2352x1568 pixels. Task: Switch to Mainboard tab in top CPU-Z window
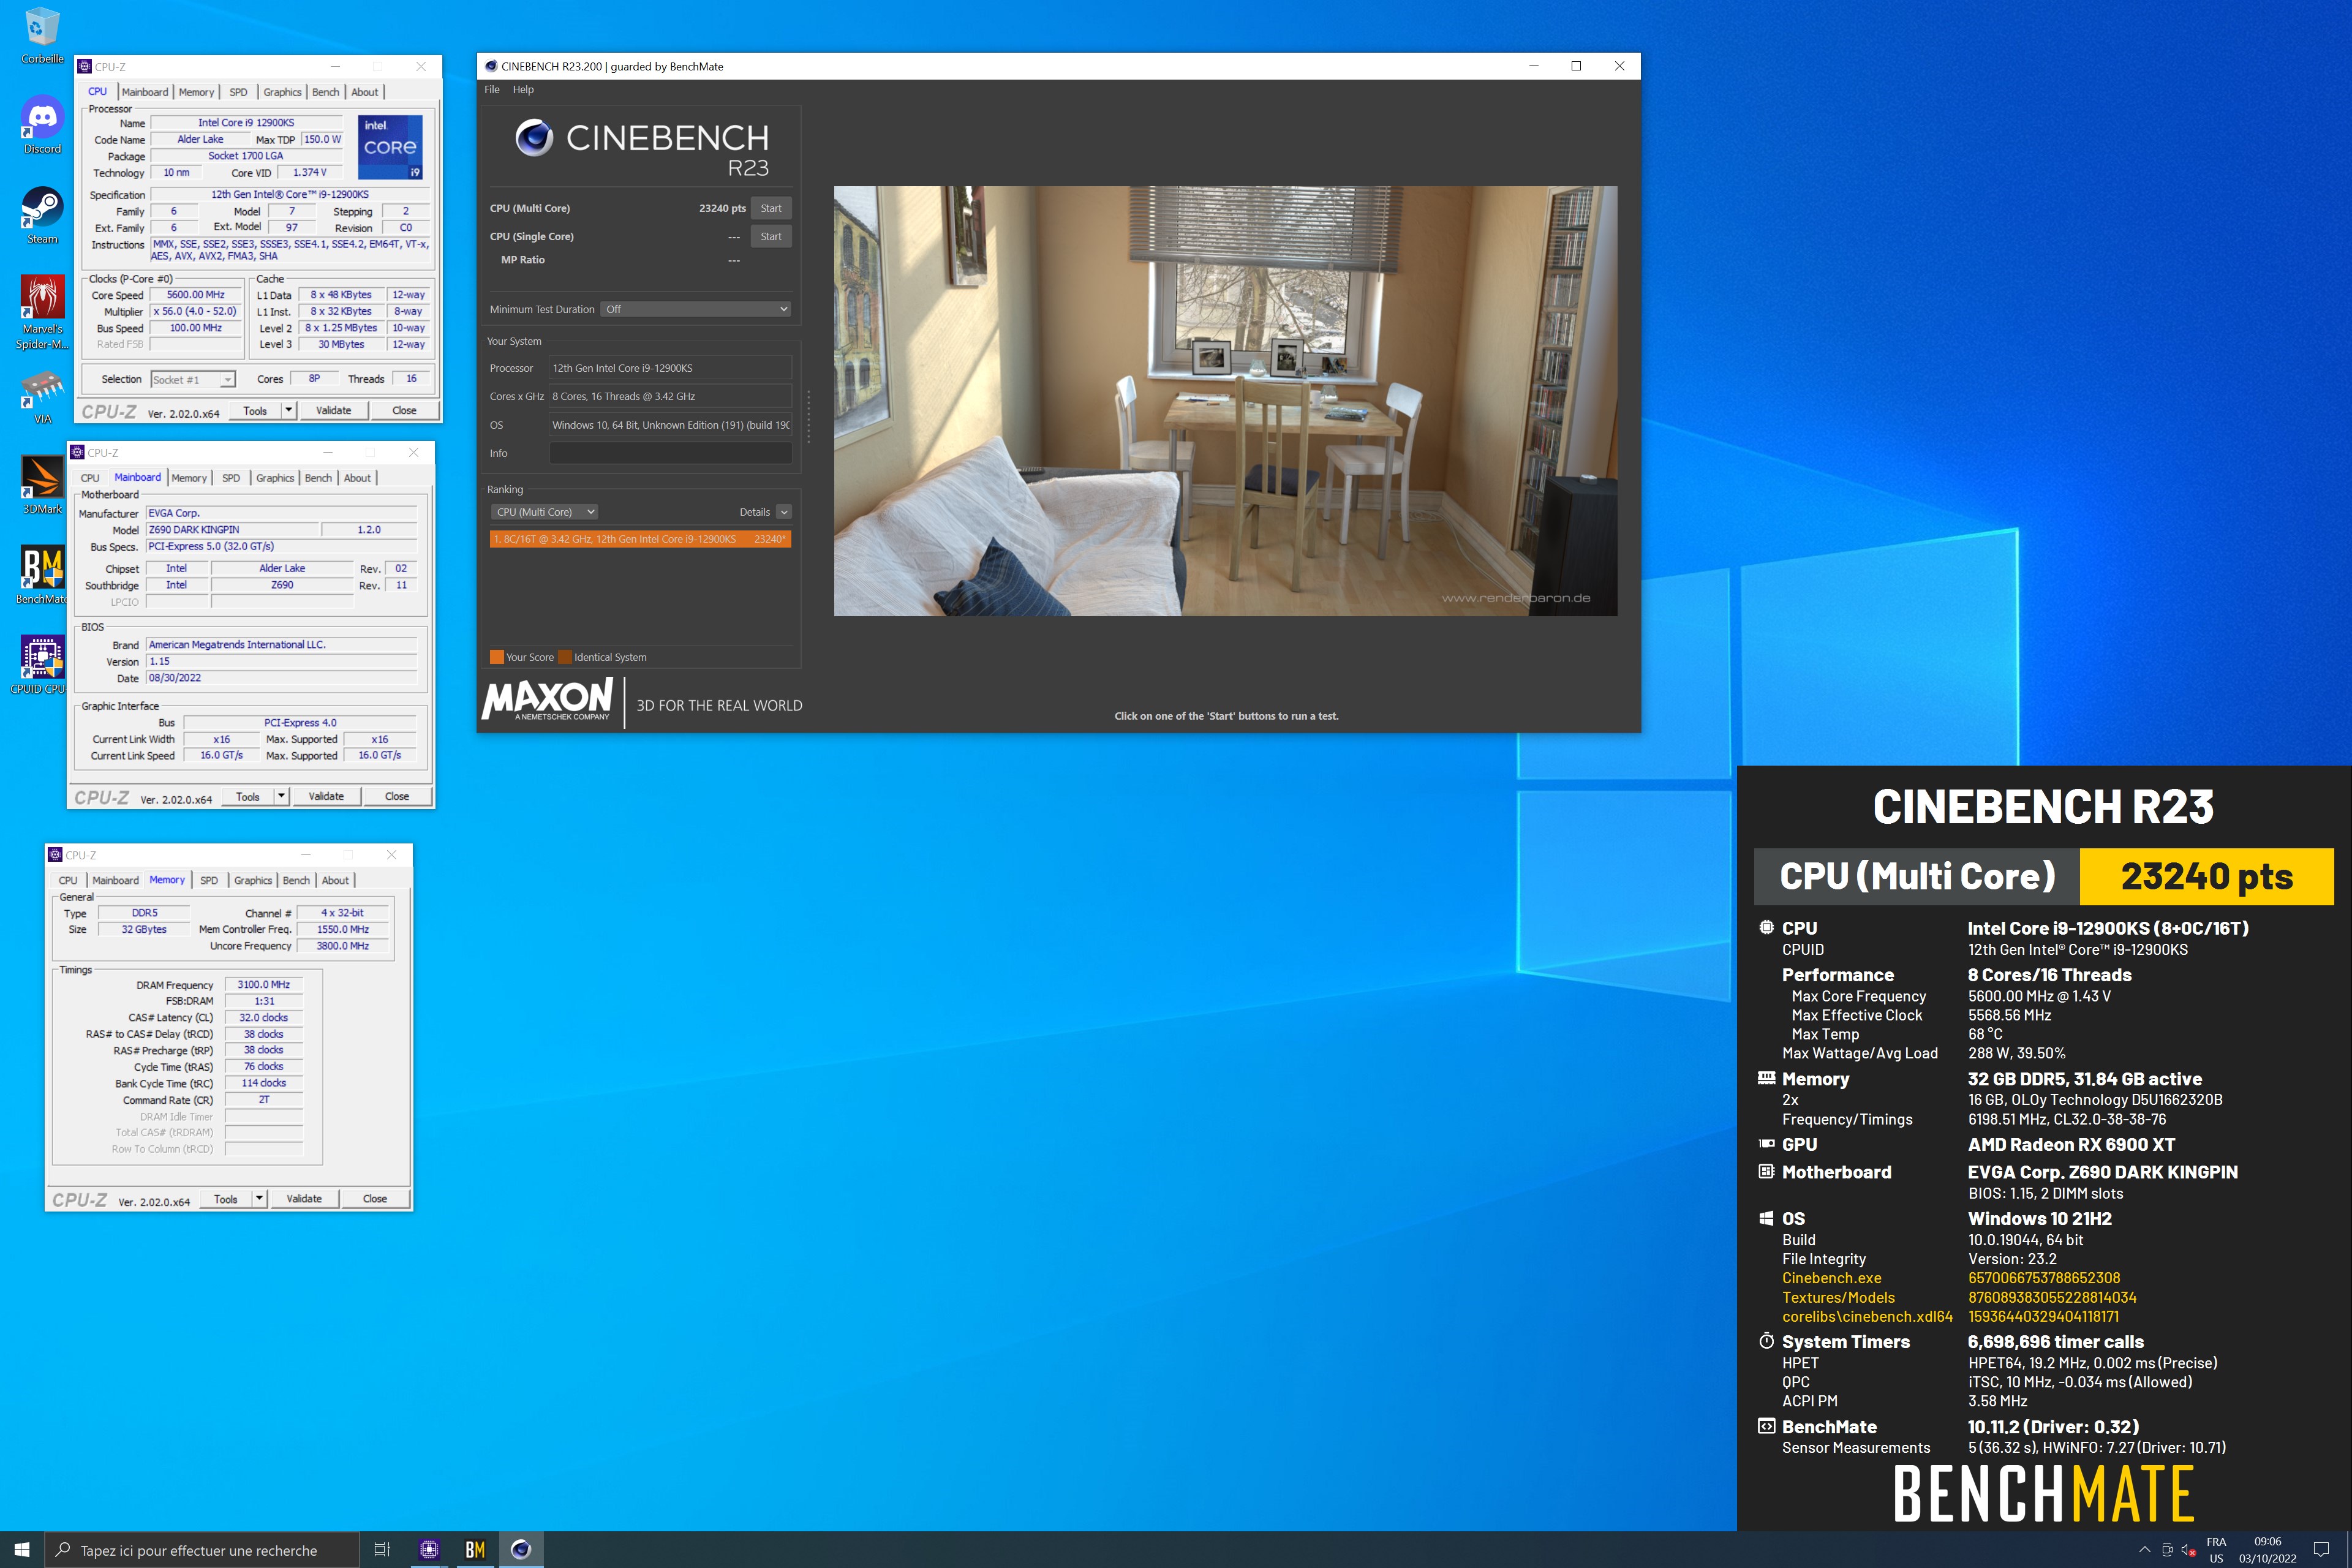click(145, 92)
